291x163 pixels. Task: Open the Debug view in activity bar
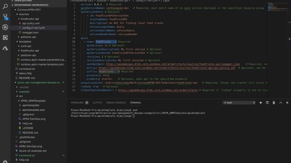pos(5,27)
